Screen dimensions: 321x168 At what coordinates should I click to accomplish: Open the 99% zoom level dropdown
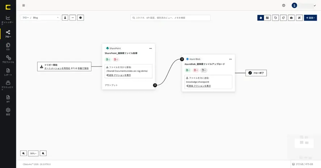point(33,153)
